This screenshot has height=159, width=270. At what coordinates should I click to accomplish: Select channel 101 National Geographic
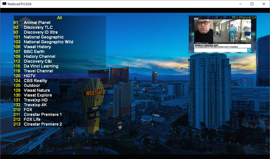click(x=60, y=37)
